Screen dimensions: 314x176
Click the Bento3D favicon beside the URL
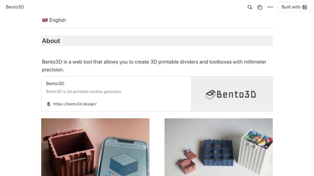pyautogui.click(x=48, y=104)
